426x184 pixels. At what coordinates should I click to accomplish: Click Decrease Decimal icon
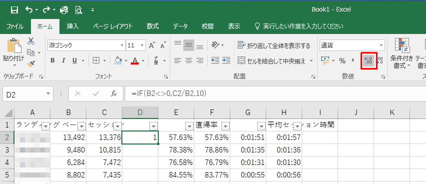tap(381, 60)
